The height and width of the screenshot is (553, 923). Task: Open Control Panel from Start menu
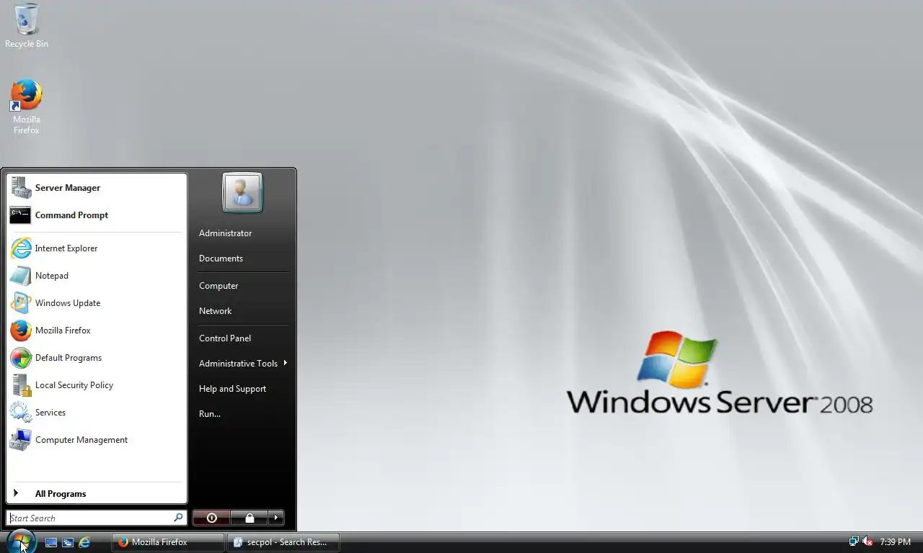click(225, 338)
